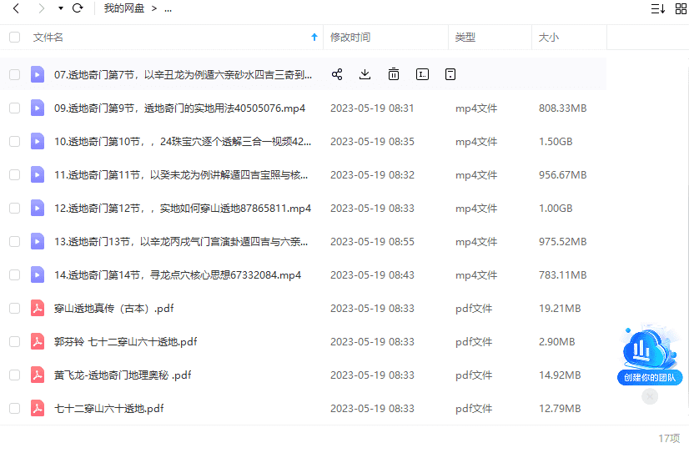The width and height of the screenshot is (689, 453).
Task: Sort by 文件名 column header
Action: (48, 38)
